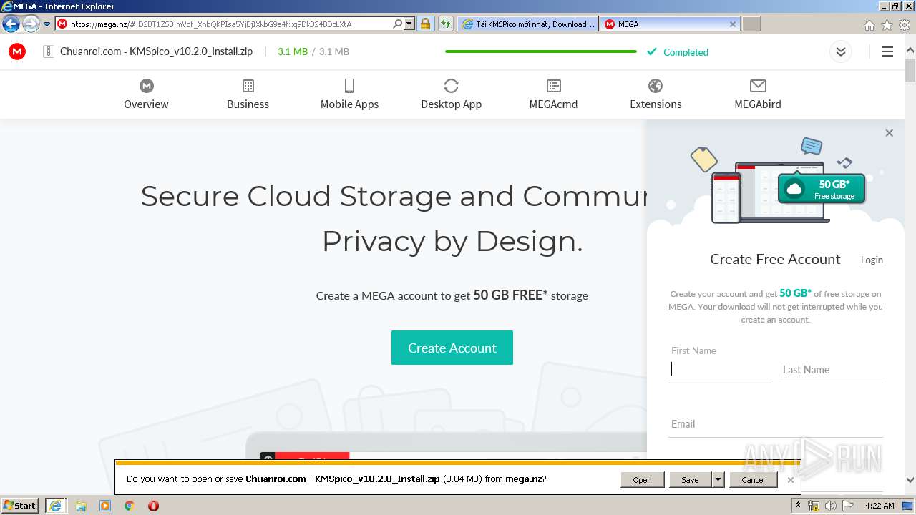Click the Completed status text
Screen dimensions: 916x515
(x=686, y=52)
